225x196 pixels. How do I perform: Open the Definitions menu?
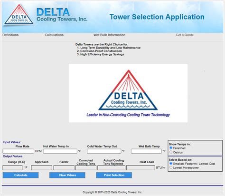click(x=10, y=35)
